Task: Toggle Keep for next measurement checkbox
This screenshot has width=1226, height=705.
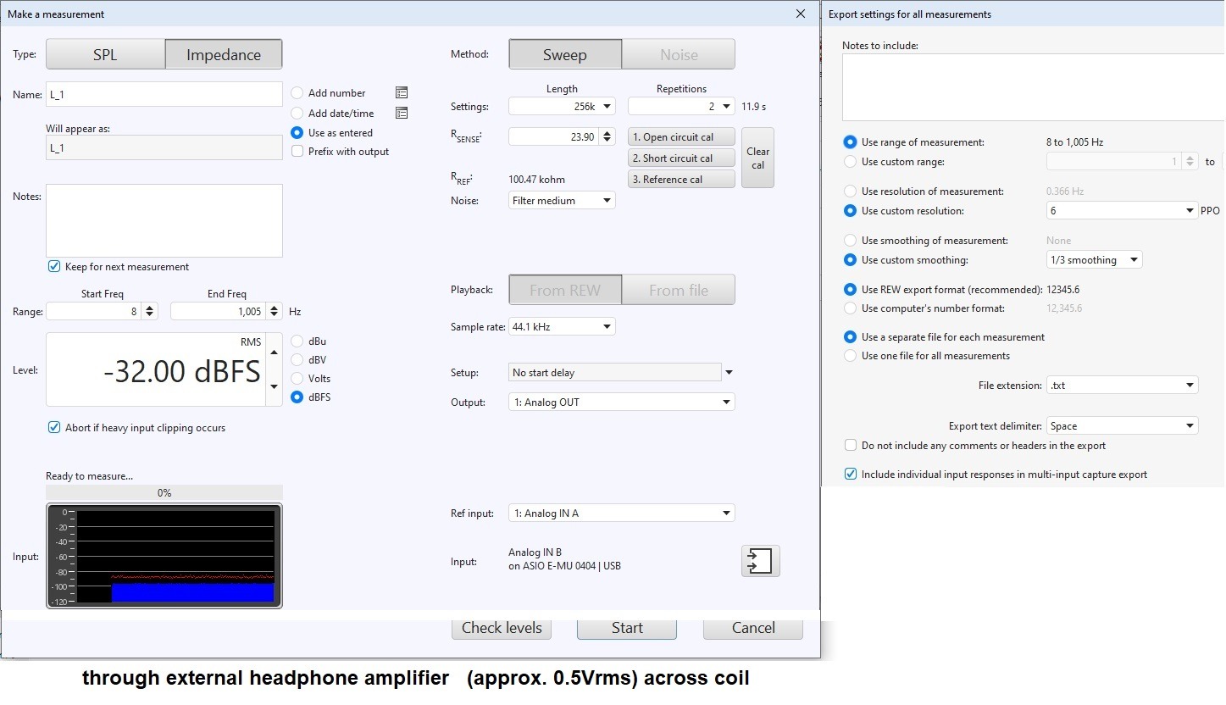Action: [54, 267]
